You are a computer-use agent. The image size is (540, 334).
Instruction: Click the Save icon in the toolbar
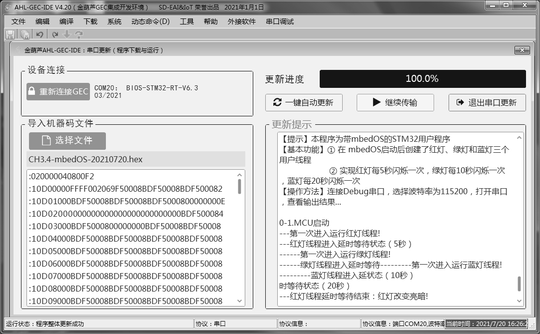click(x=10, y=34)
